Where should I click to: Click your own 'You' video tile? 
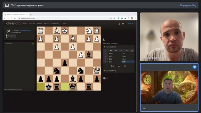pyautogui.click(x=169, y=87)
